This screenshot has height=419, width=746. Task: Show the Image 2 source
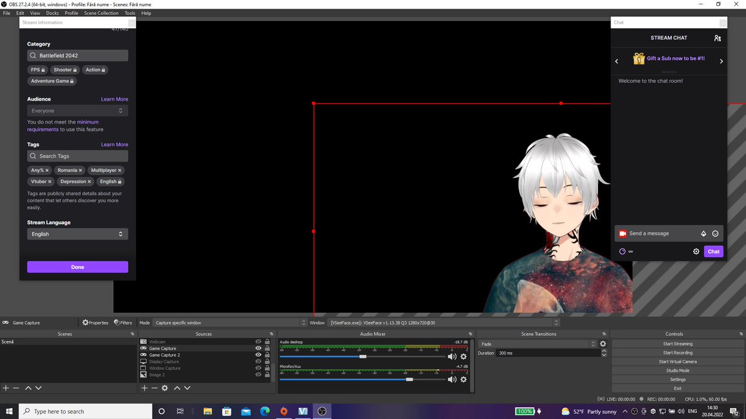point(258,375)
